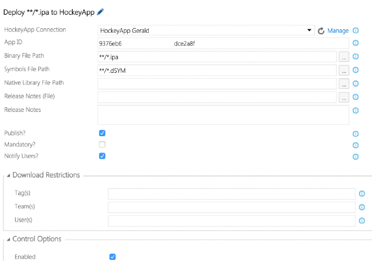Show info for HockeyApp Connection
The image size is (372, 261).
[356, 31]
